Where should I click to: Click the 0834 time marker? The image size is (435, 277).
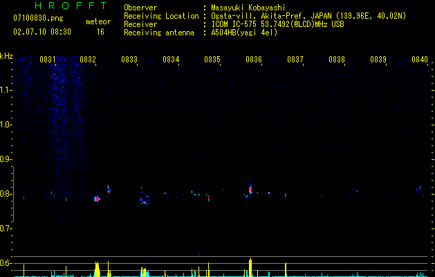point(171,59)
